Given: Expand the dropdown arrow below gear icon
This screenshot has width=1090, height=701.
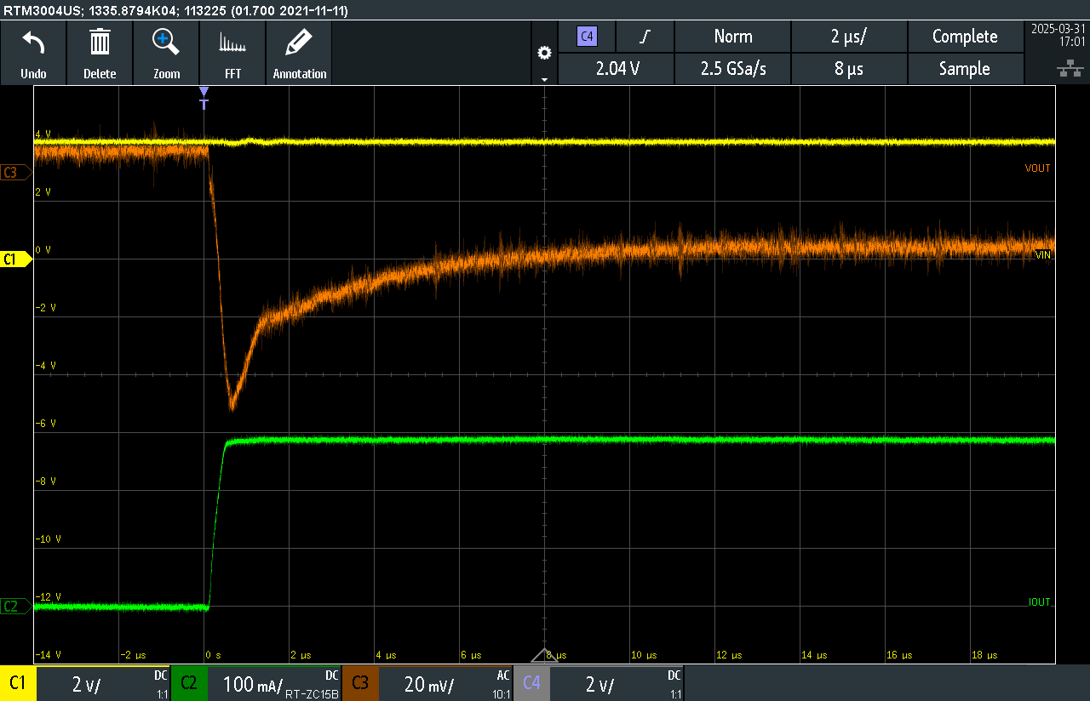Looking at the screenshot, I should [x=544, y=79].
